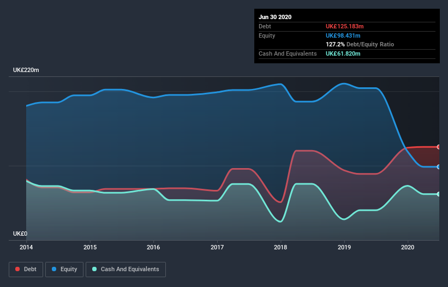
Task: Click the UK£0 y-axis label
Action: [20, 234]
